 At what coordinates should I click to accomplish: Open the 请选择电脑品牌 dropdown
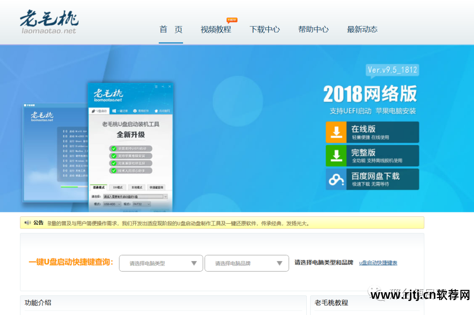[247, 263]
